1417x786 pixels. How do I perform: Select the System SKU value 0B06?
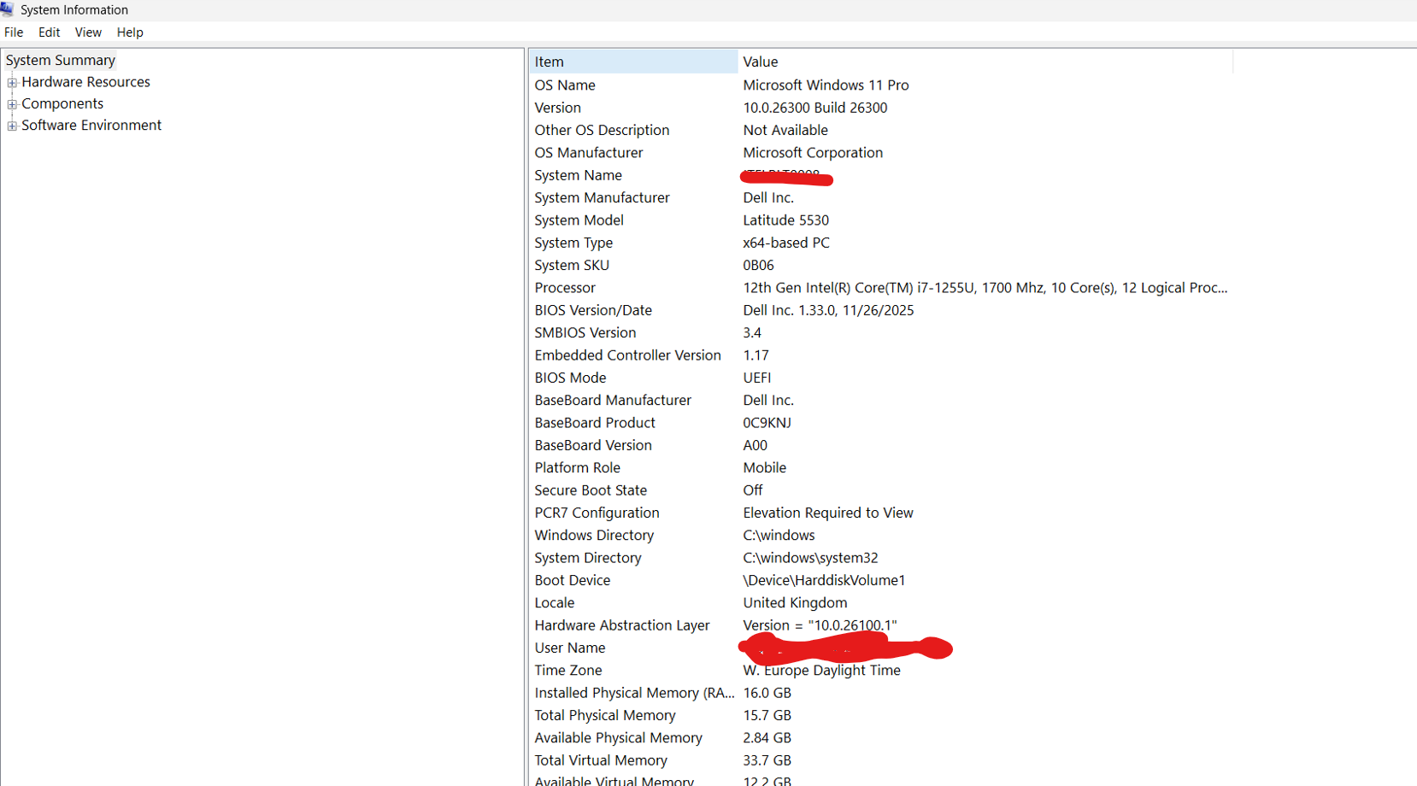click(x=759, y=265)
